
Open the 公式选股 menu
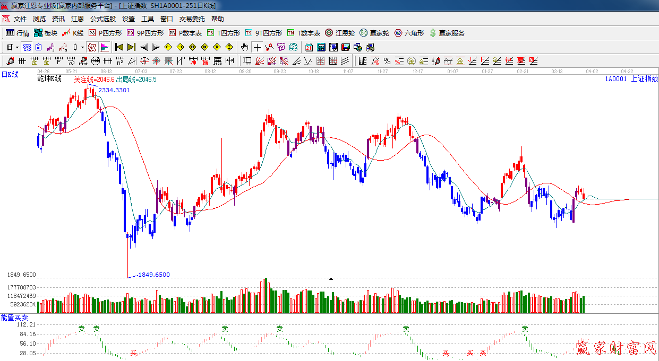click(102, 19)
